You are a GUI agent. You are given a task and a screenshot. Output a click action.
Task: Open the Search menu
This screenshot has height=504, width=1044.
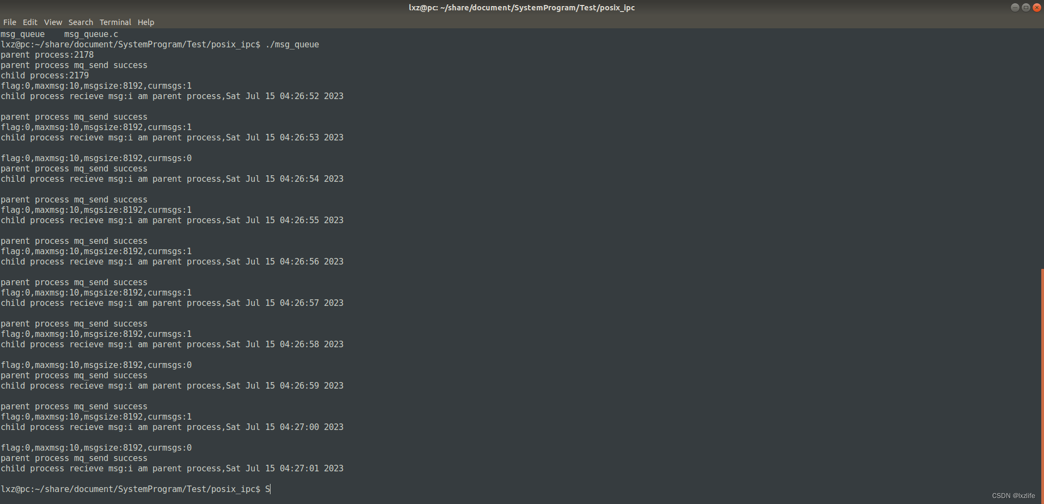point(81,22)
